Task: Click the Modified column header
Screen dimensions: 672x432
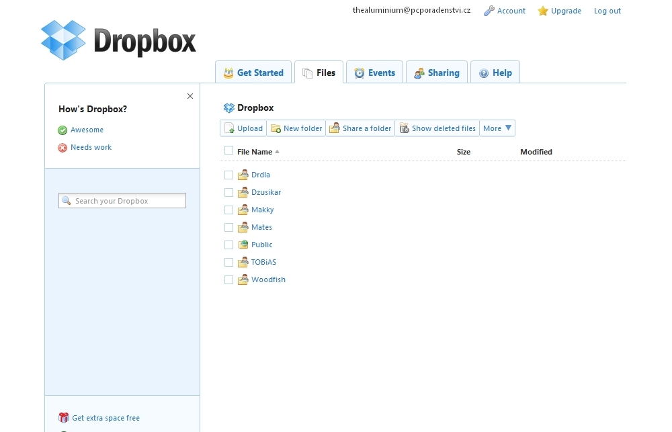Action: tap(536, 152)
